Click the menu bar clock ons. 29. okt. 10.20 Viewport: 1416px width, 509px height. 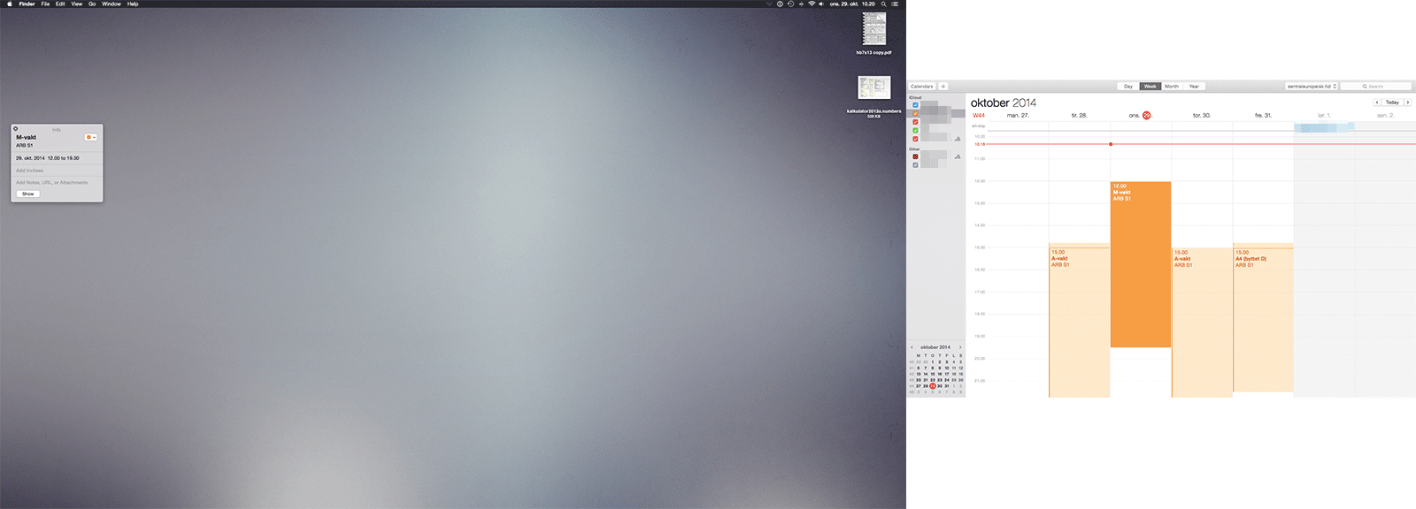click(852, 4)
